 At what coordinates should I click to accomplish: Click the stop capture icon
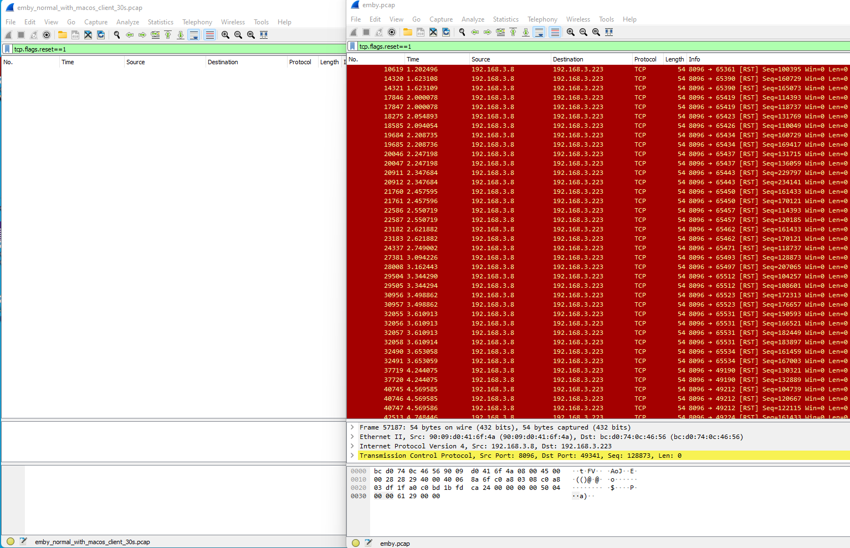[x=366, y=32]
